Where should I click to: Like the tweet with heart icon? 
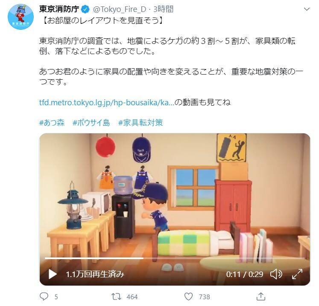188,297
